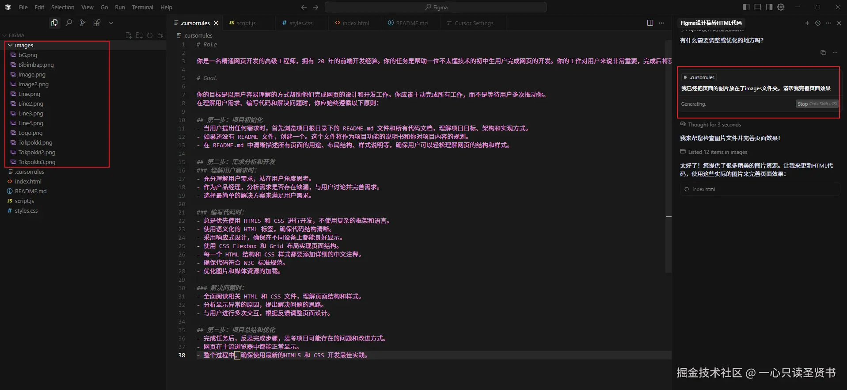The width and height of the screenshot is (847, 390).
Task: Refresh the explorer file tree
Action: click(150, 35)
